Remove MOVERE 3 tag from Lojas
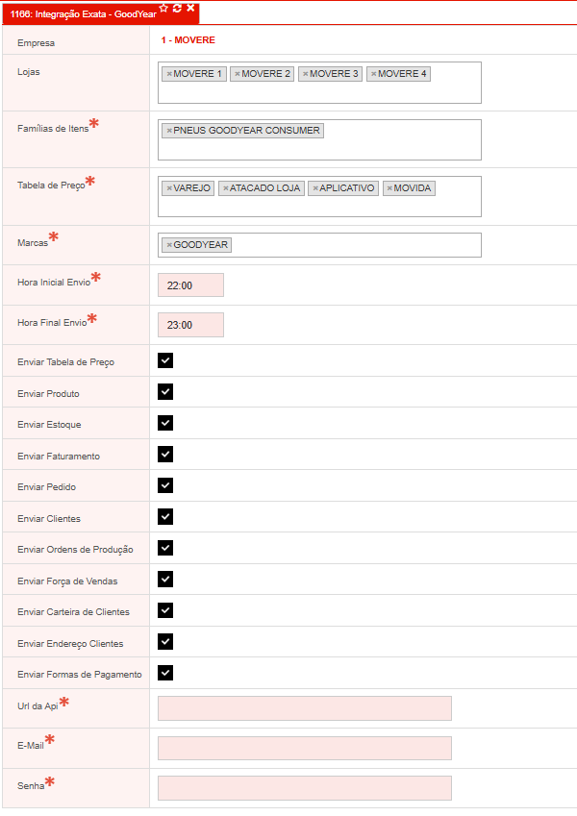Image resolution: width=577 pixels, height=816 pixels. point(306,74)
